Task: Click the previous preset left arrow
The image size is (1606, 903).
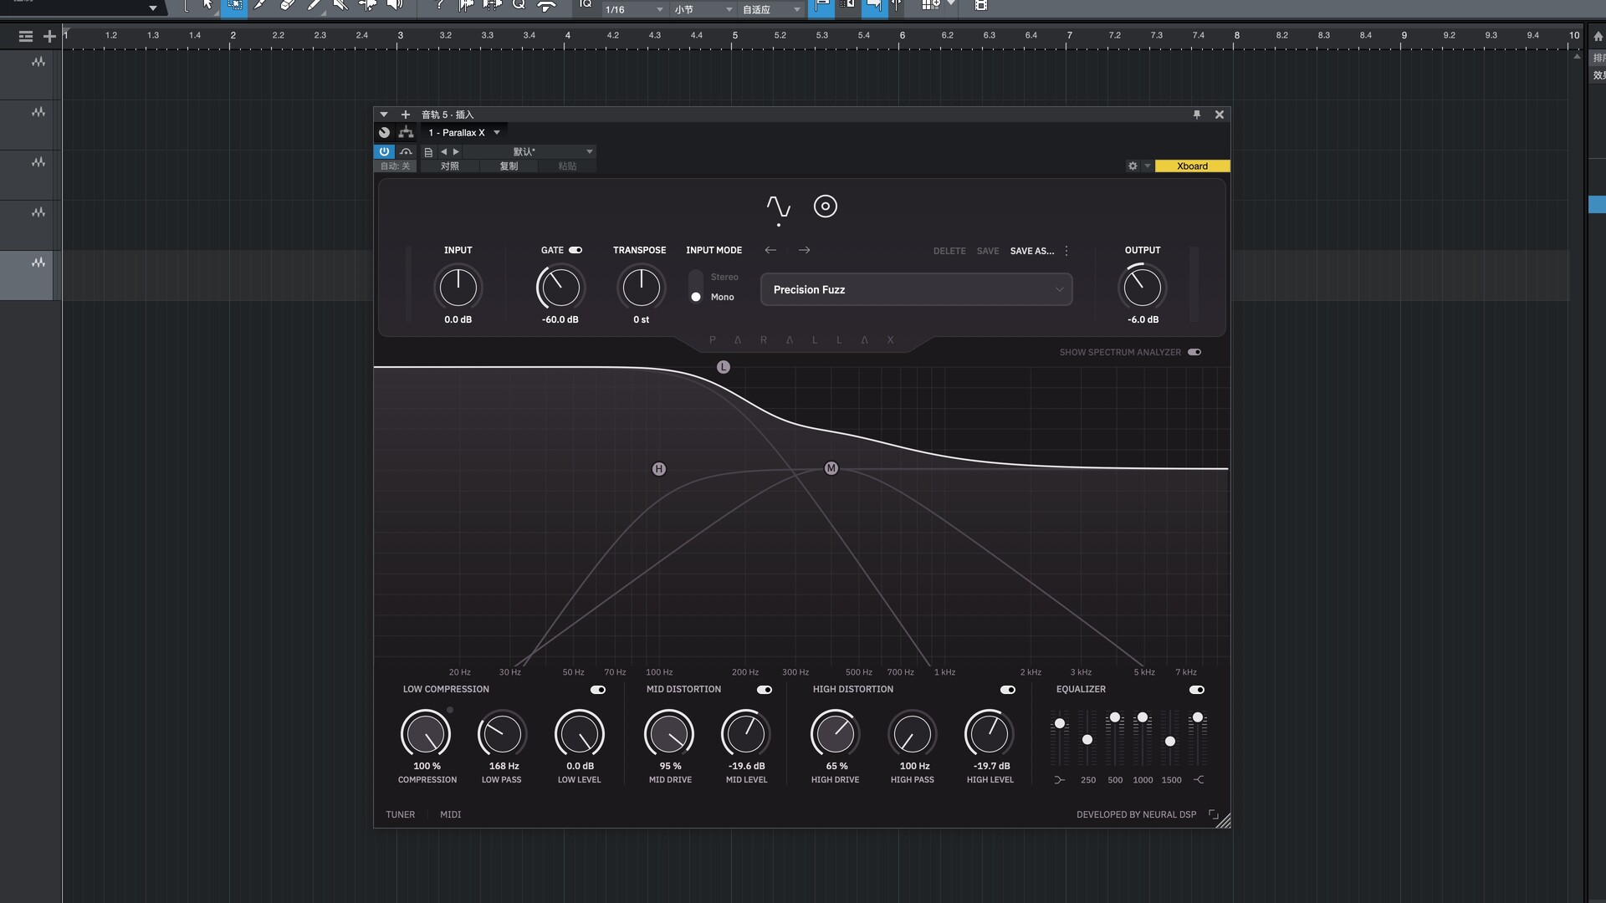Action: coord(770,250)
